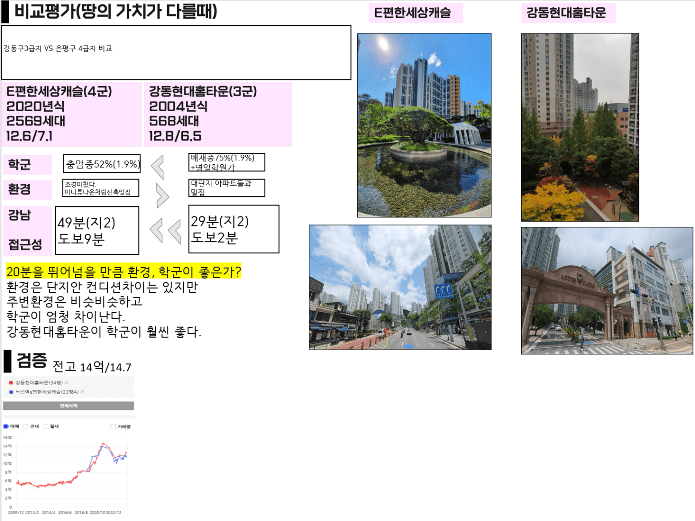Remove 강동현대홈타운(34평) with its X icon
This screenshot has width=695, height=521.
pyautogui.click(x=67, y=383)
